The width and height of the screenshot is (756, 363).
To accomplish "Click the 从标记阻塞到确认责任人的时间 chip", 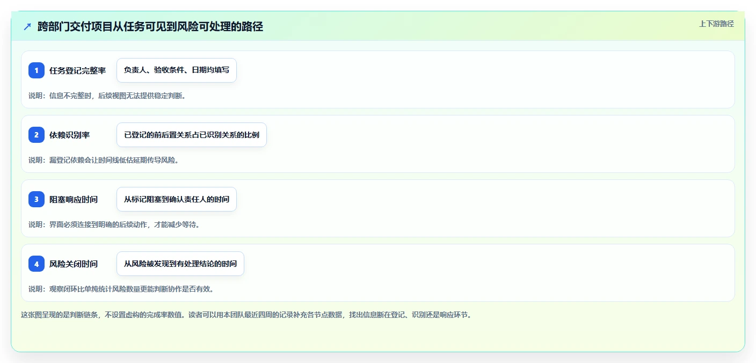I will click(x=177, y=199).
